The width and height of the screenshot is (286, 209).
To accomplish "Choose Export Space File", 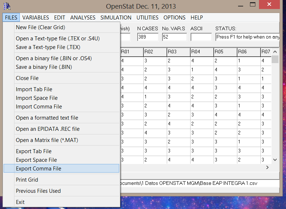I will coord(61,160).
